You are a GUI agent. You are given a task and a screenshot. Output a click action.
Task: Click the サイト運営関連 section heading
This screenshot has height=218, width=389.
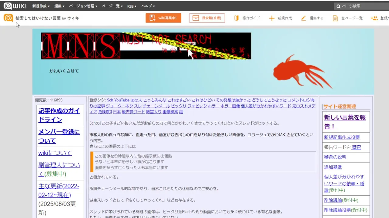coord(340,106)
